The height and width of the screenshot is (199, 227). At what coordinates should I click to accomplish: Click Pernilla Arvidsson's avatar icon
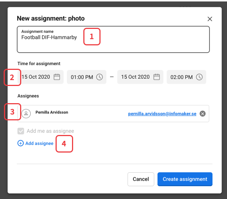pyautogui.click(x=26, y=114)
